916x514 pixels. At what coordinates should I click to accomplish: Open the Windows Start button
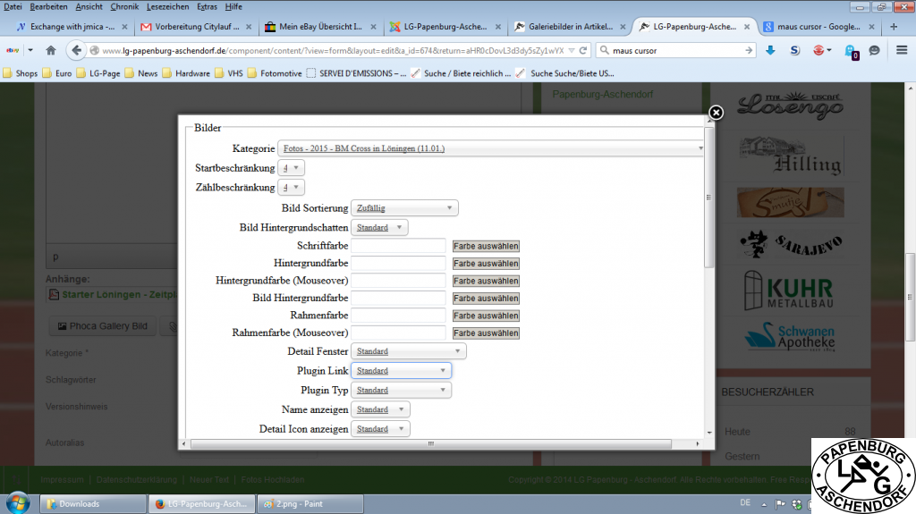pyautogui.click(x=19, y=503)
